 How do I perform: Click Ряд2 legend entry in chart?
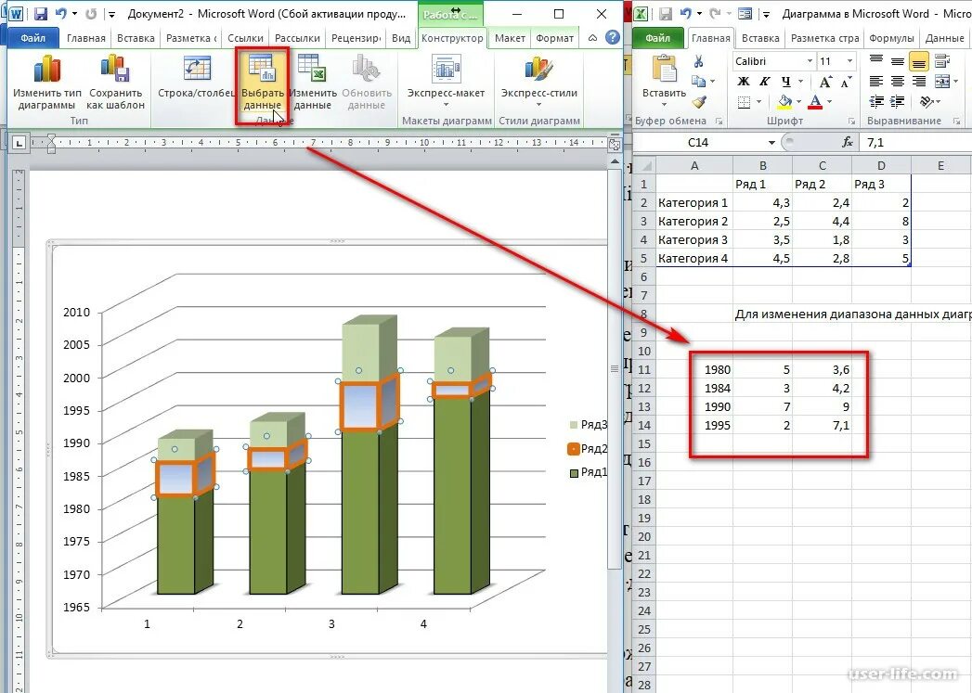[x=587, y=449]
